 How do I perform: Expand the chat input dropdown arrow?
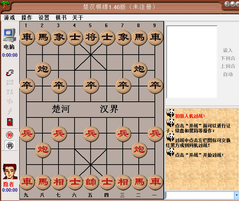pyautogui.click(x=237, y=195)
